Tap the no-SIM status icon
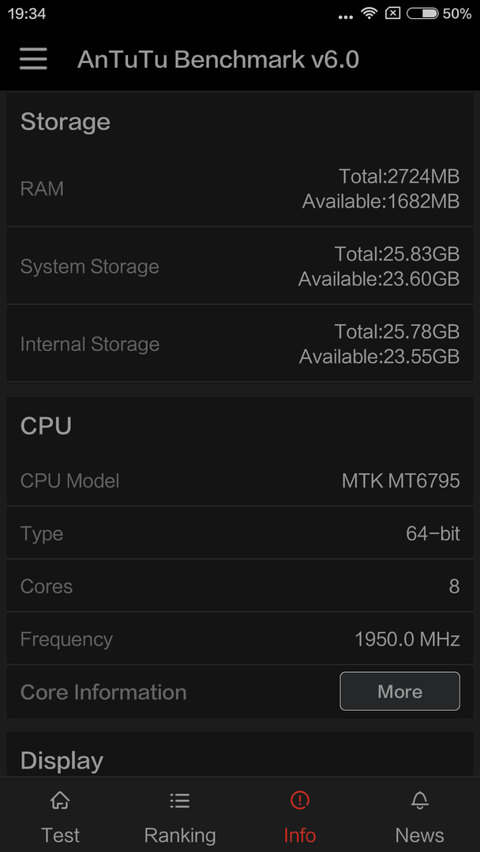The height and width of the screenshot is (852, 480). coord(392,13)
